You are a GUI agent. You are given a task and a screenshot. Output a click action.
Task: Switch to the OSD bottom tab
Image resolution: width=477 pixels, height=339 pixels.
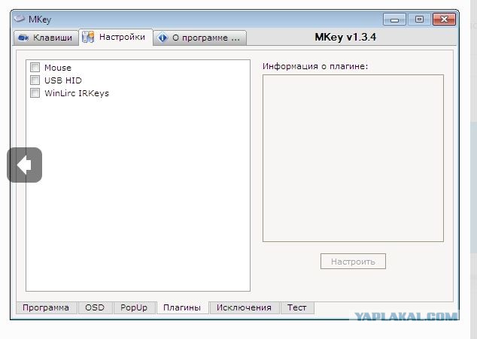pos(95,307)
